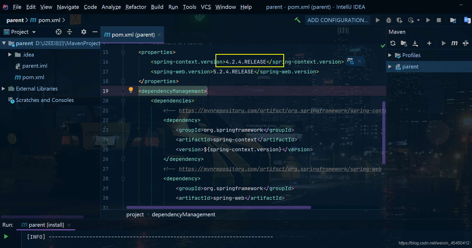The width and height of the screenshot is (472, 248).
Task: Expand Profiles in Maven panel
Action: [390, 55]
